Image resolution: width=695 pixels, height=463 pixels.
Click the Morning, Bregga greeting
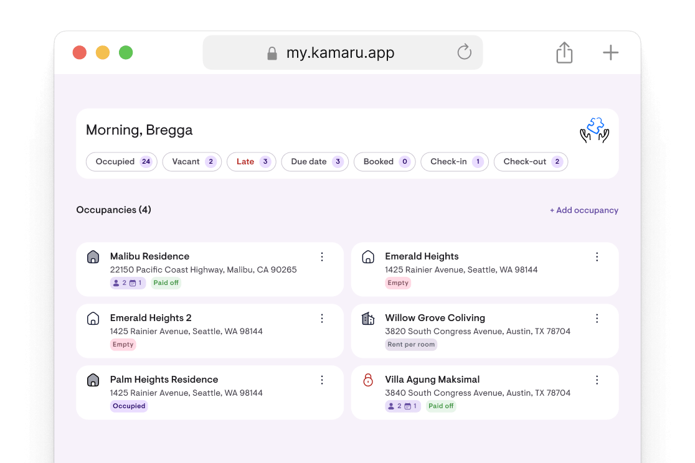[139, 130]
